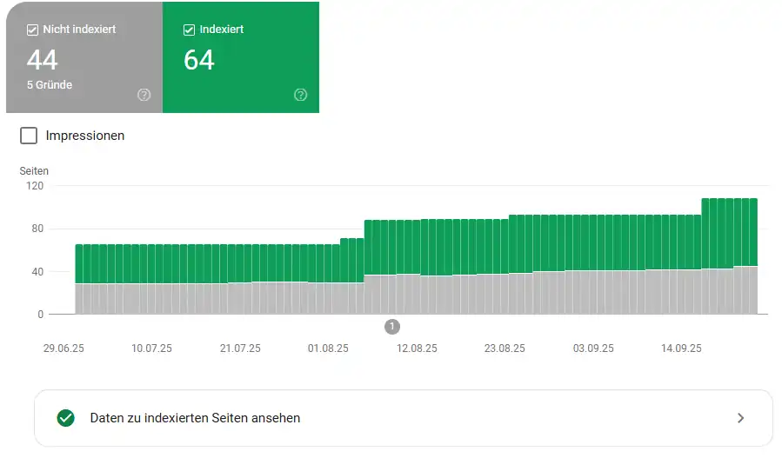Uncheck the Nicht indexiert checkbox
Viewport: 782px width, 458px height.
pyautogui.click(x=33, y=30)
